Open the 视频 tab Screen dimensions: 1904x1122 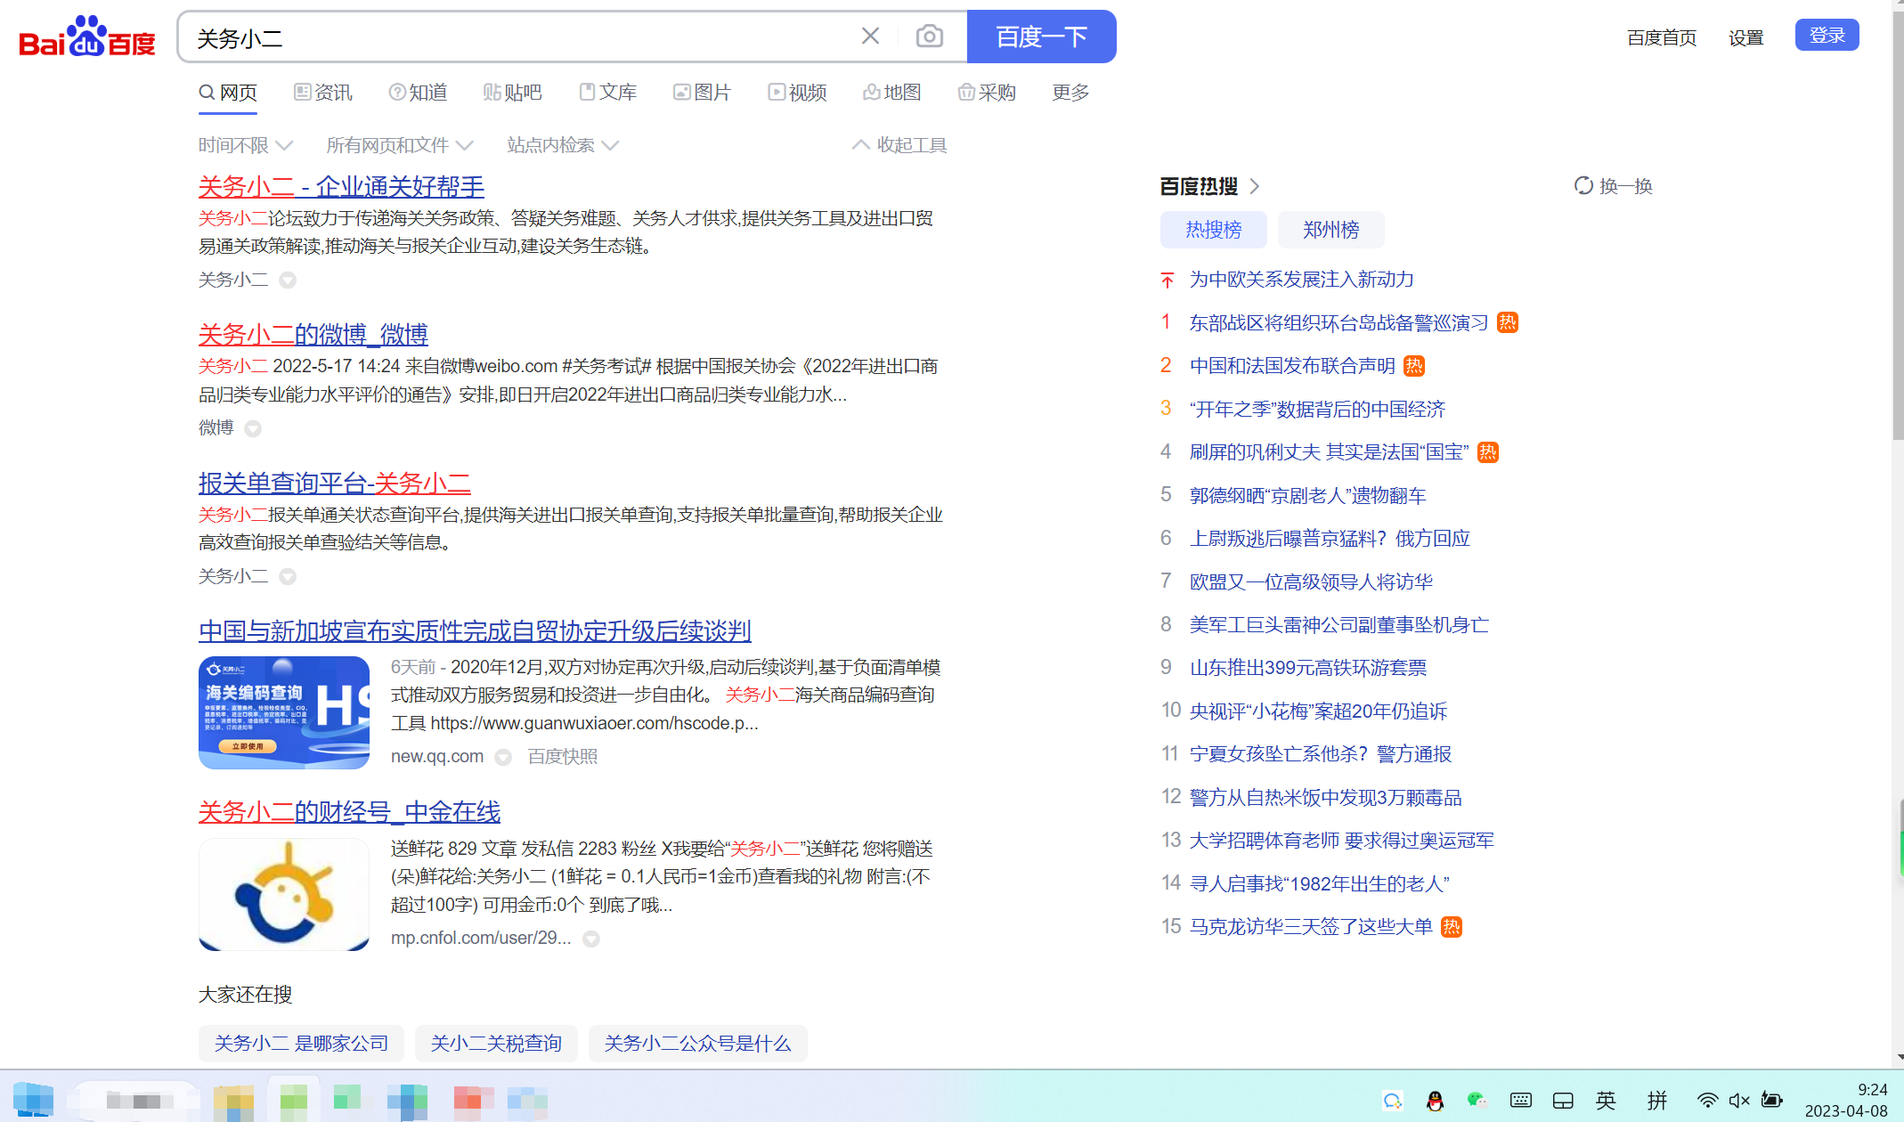[797, 93]
